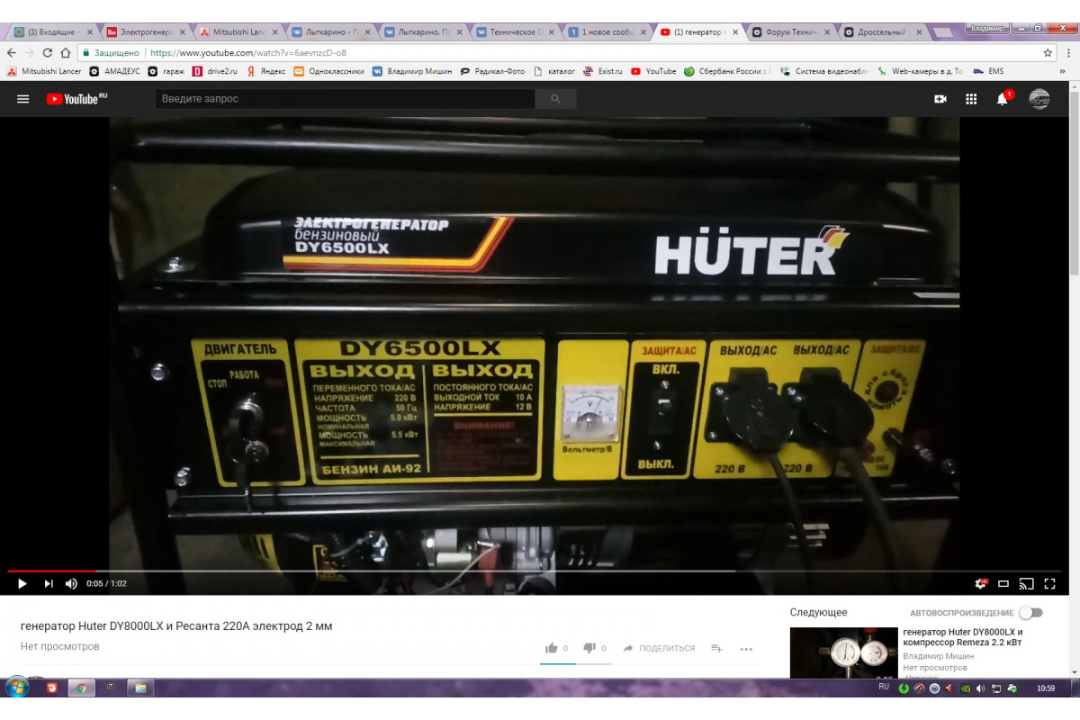Open the upload video camera icon
Image resolution: width=1080 pixels, height=720 pixels.
pyautogui.click(x=940, y=99)
